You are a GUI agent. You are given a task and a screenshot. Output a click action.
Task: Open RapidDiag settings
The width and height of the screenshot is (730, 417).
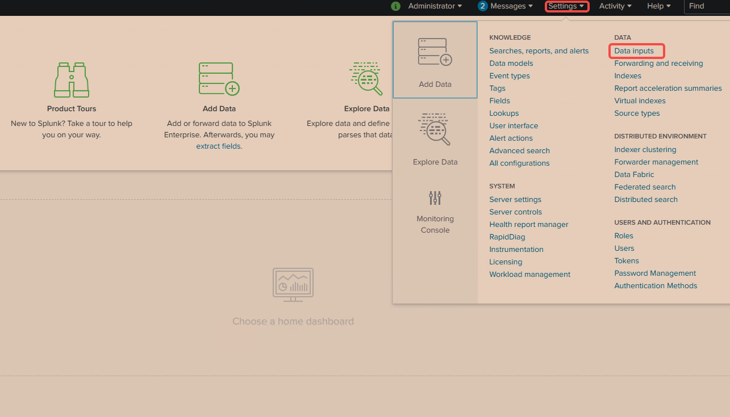507,237
